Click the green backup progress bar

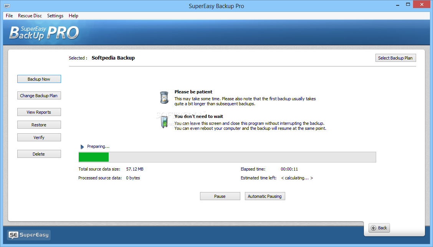coord(227,157)
